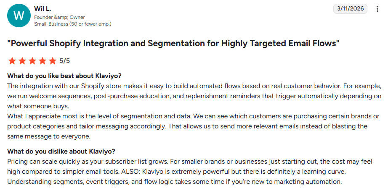Click the line starting 'same message to everyone'
The height and width of the screenshot is (188, 388).
[49, 136]
